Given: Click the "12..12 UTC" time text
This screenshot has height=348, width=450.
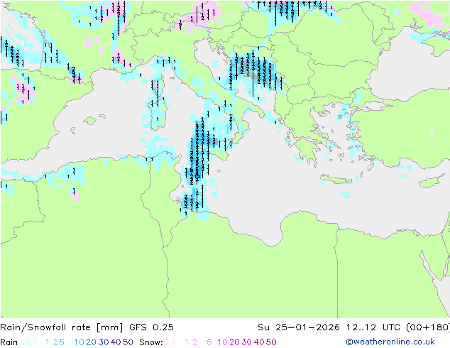Looking at the screenshot, I should [x=373, y=327].
